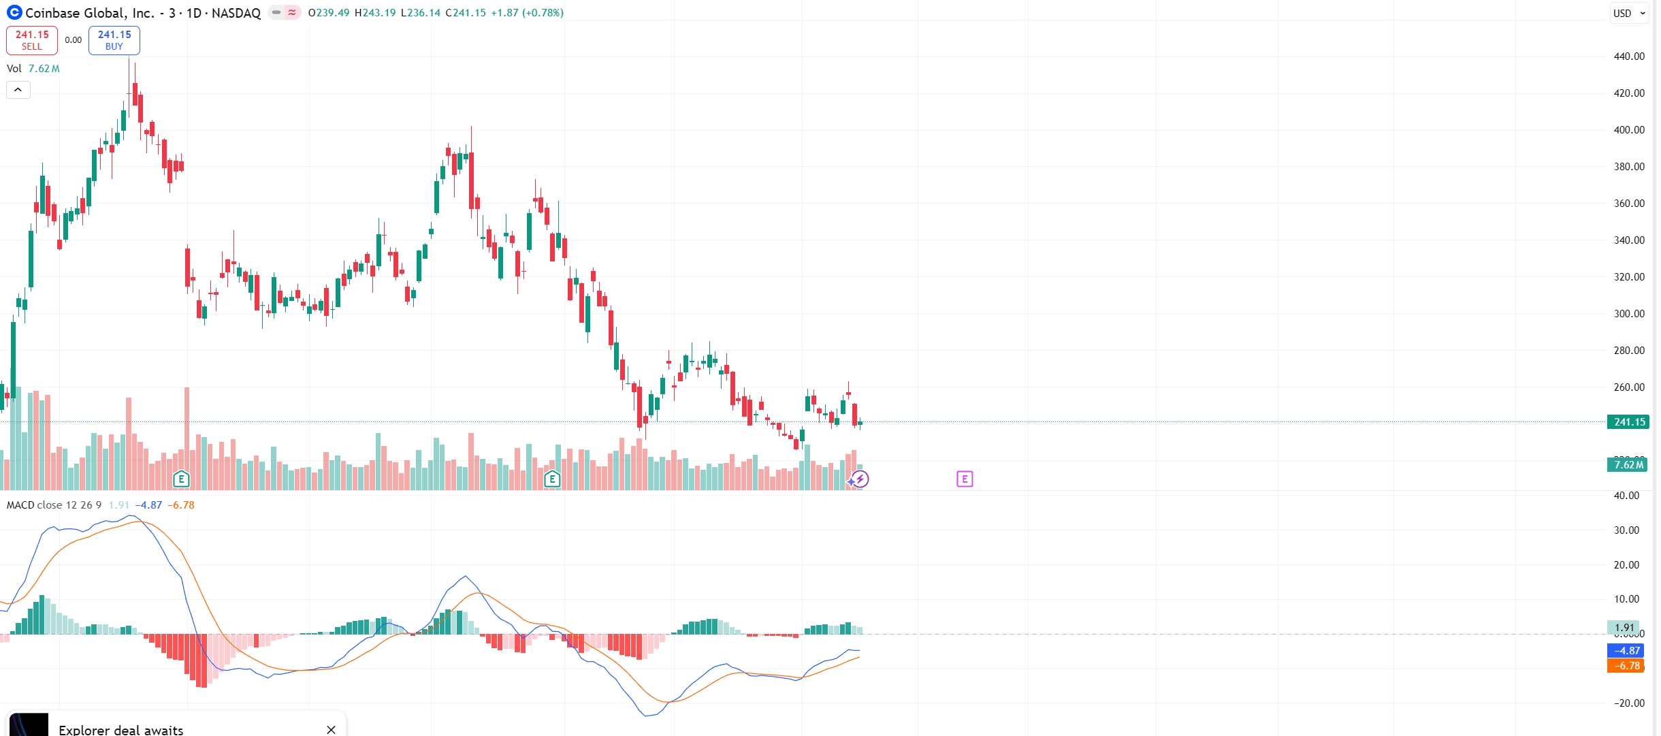Click the green 241.15 price axis label
1661x736 pixels.
click(x=1628, y=422)
